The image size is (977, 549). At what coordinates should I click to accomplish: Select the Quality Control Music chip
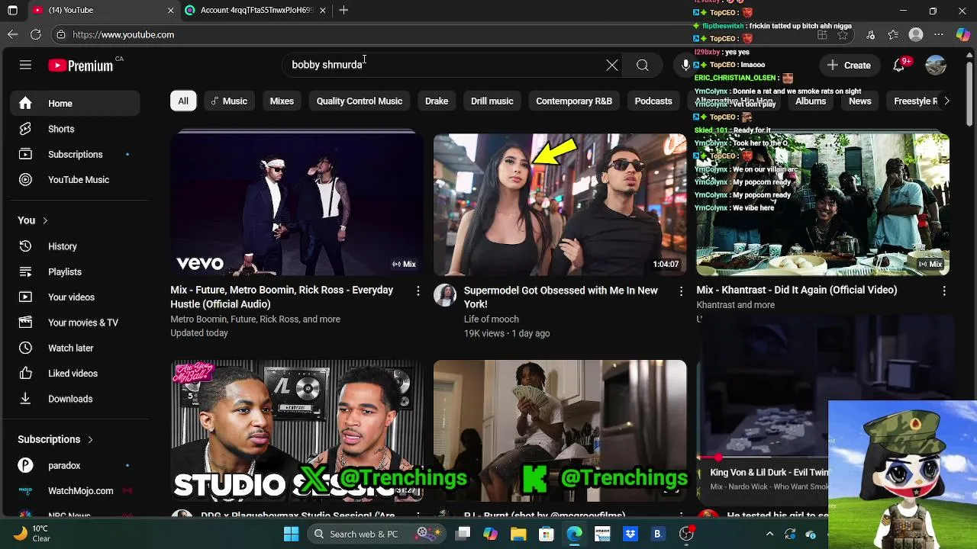(x=360, y=101)
